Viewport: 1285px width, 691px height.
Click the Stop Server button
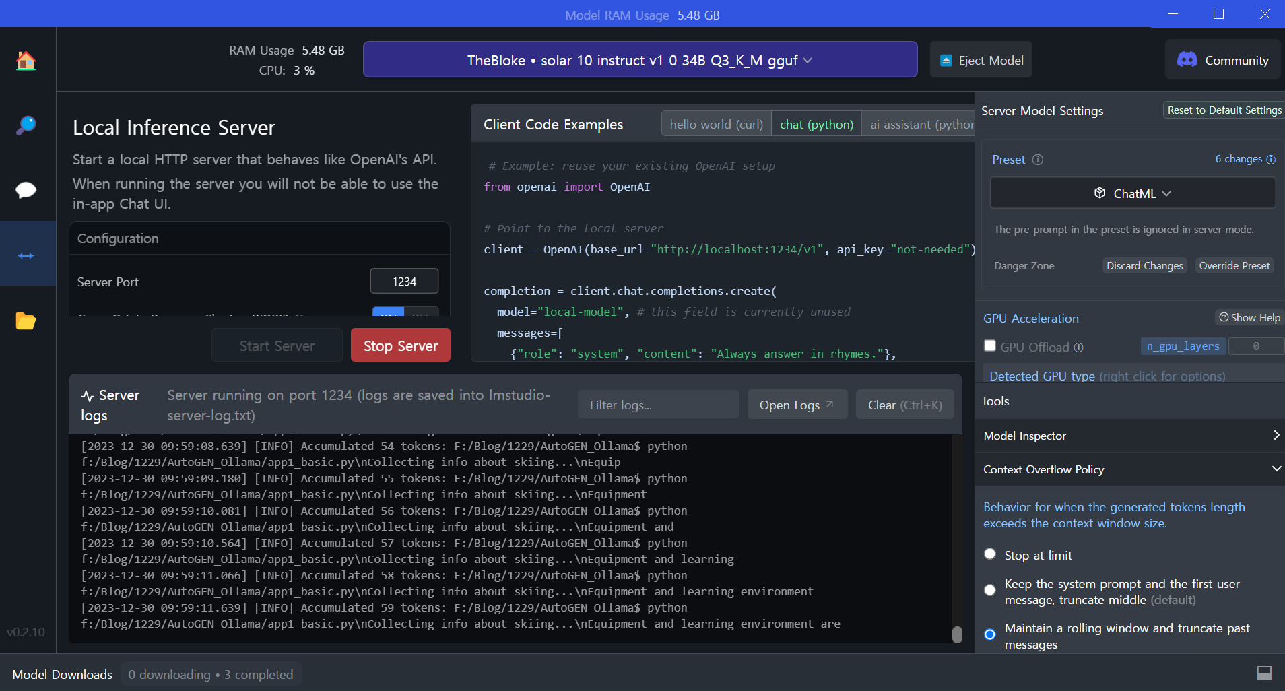tap(401, 345)
